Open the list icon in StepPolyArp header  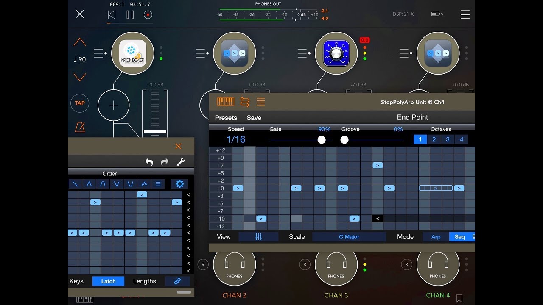(x=260, y=102)
